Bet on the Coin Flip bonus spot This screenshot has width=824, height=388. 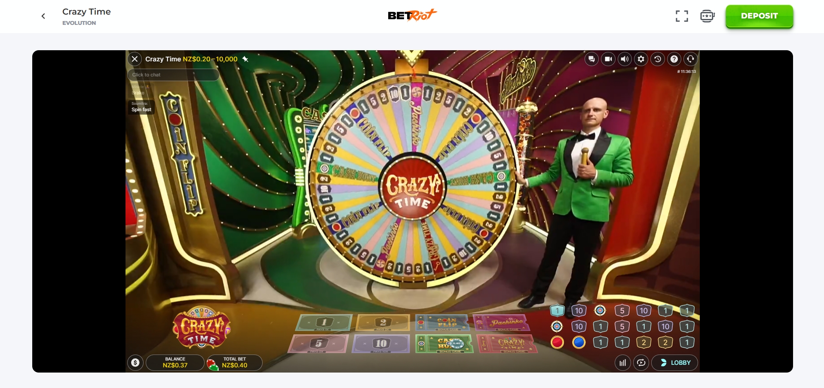tap(443, 323)
